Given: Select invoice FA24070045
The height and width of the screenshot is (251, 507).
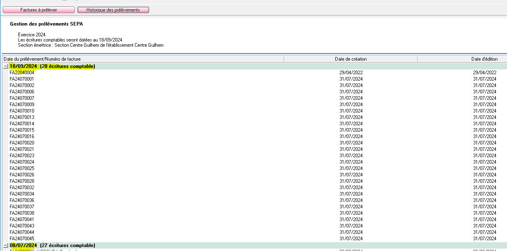Looking at the screenshot, I should 22,239.
